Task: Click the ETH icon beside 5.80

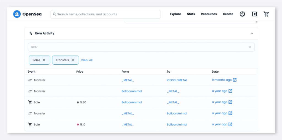Action: (78, 102)
